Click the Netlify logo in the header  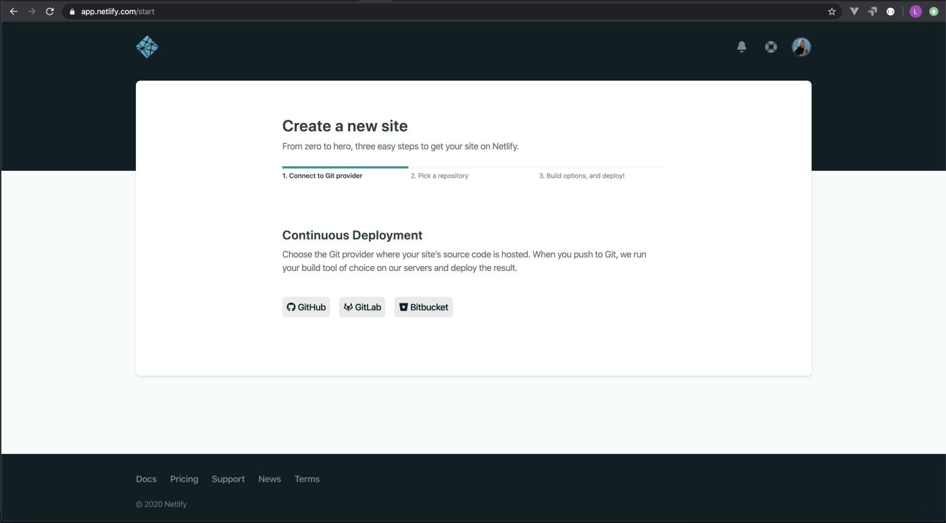147,47
